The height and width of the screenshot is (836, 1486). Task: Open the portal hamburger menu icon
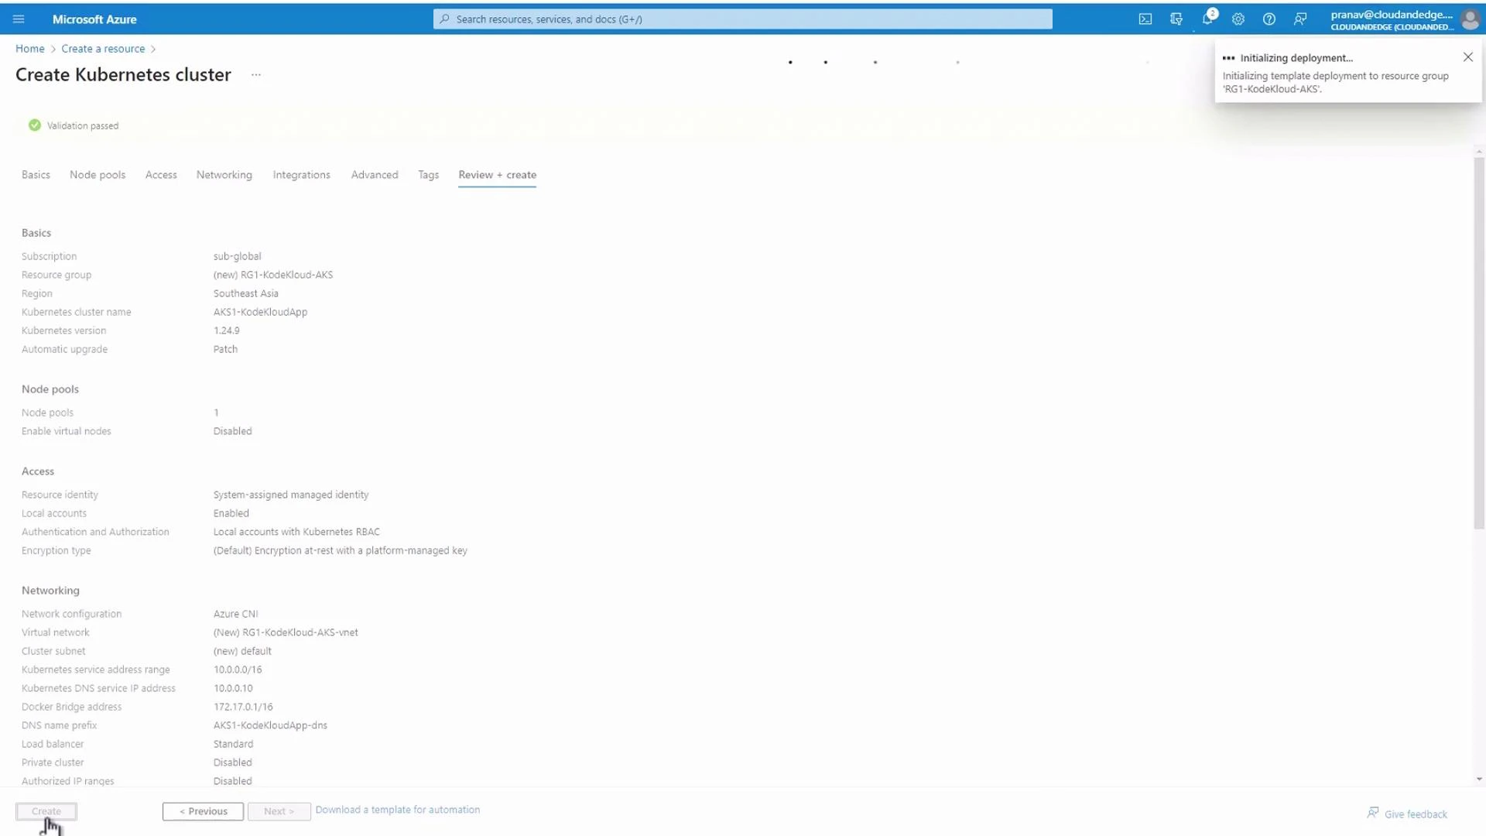tap(19, 19)
